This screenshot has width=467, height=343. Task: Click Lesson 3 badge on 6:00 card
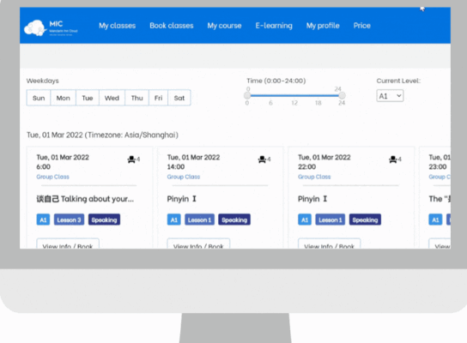click(x=69, y=220)
